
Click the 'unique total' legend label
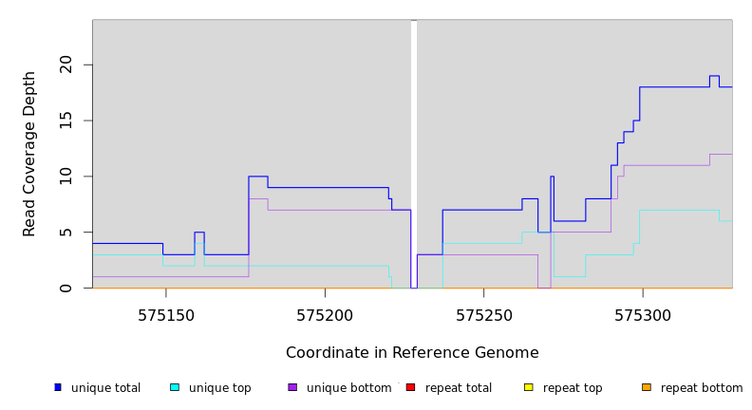105,388
